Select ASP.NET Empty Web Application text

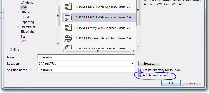(97, 28)
